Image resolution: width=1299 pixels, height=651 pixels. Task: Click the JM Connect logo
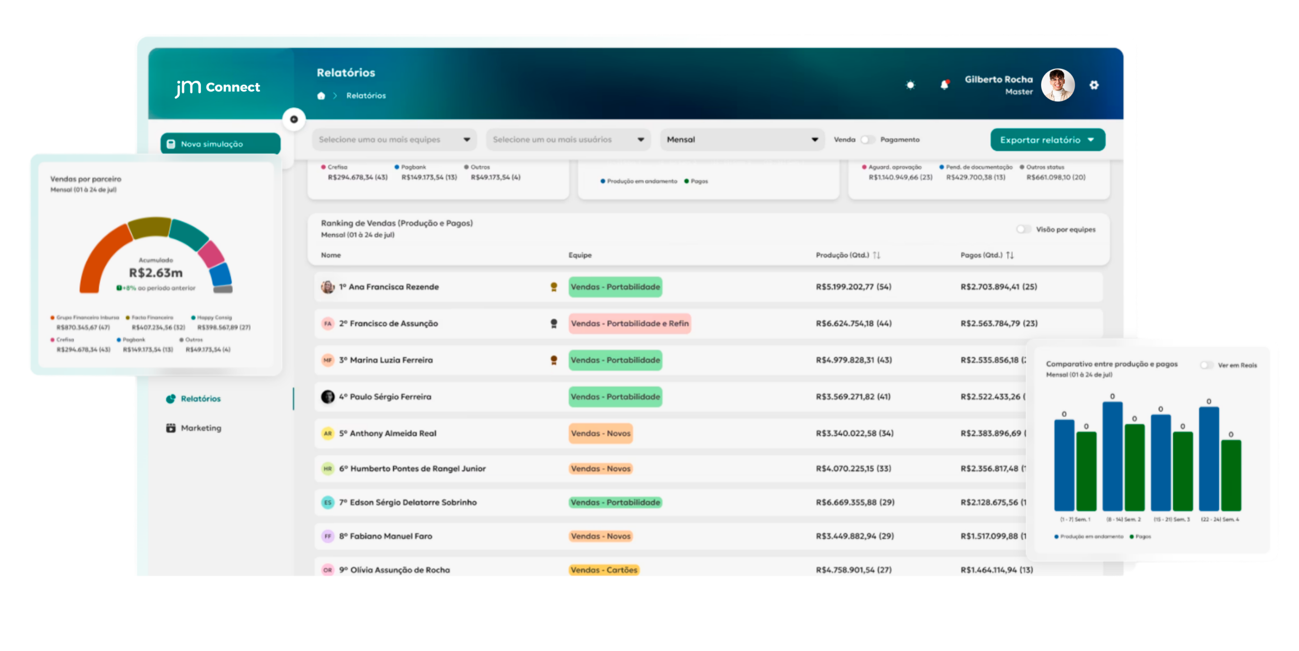click(217, 87)
